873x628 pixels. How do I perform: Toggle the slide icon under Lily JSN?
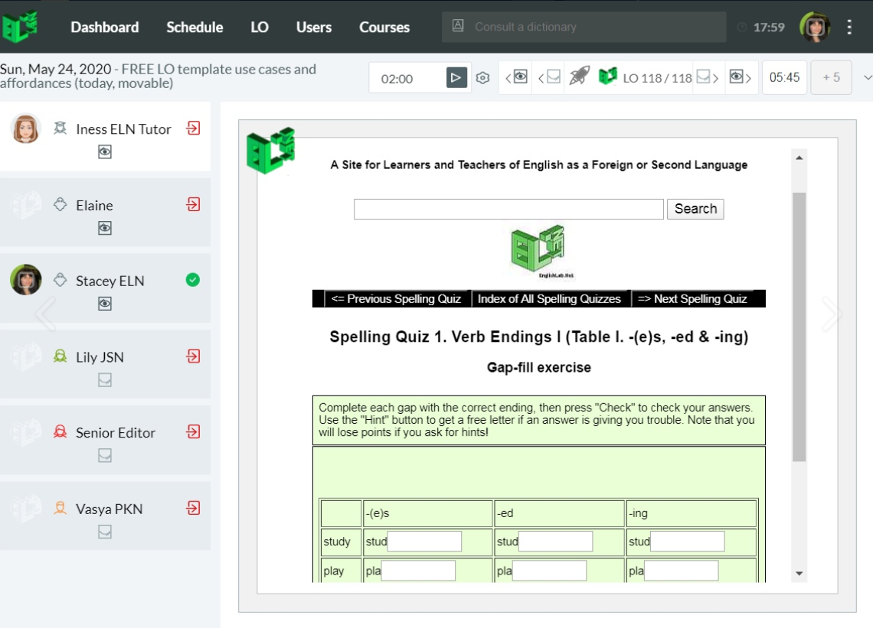(x=105, y=380)
